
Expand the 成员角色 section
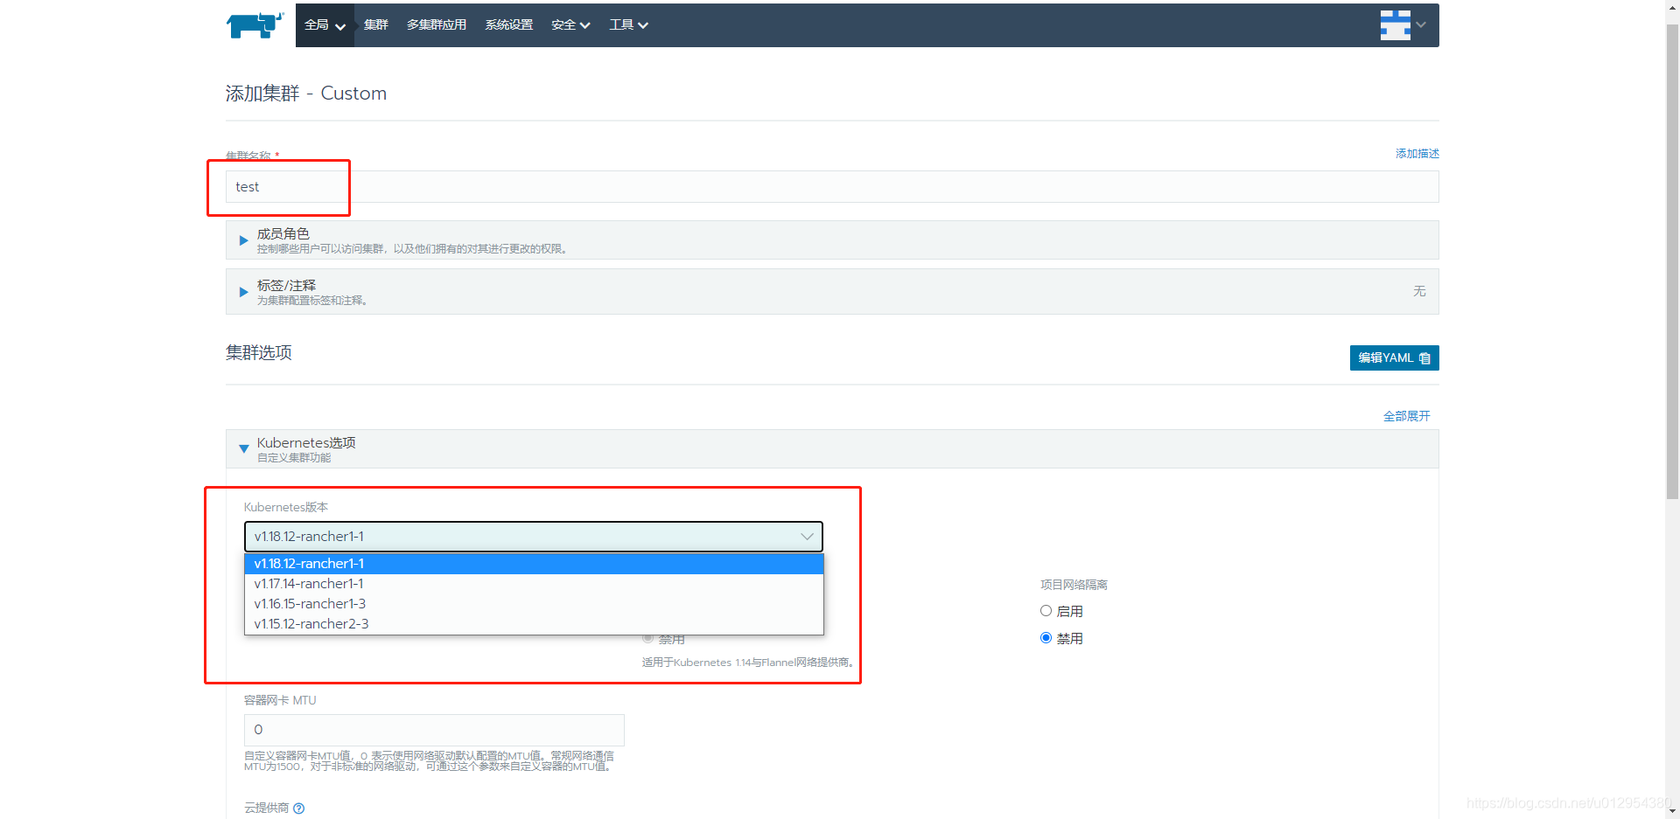(832, 240)
